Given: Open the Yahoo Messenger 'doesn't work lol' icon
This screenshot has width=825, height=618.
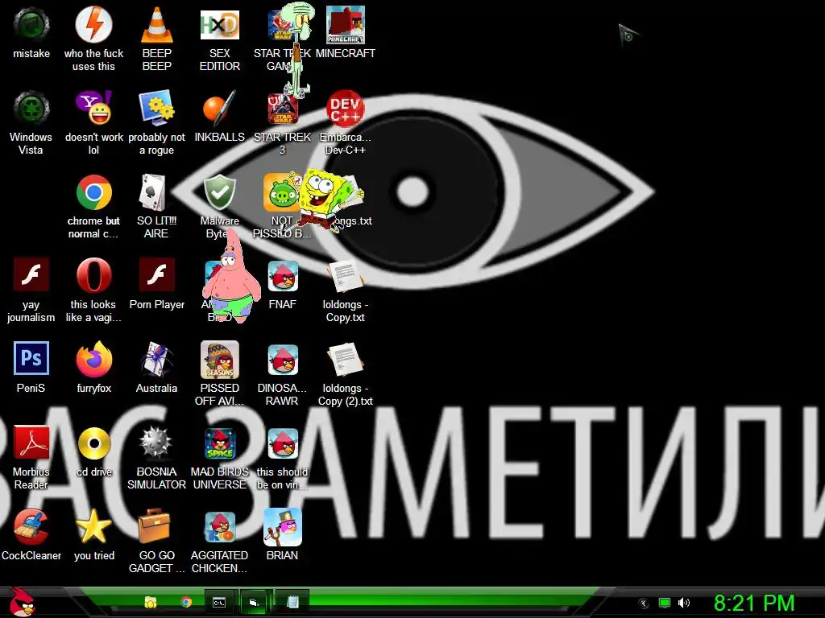Looking at the screenshot, I should click(93, 109).
